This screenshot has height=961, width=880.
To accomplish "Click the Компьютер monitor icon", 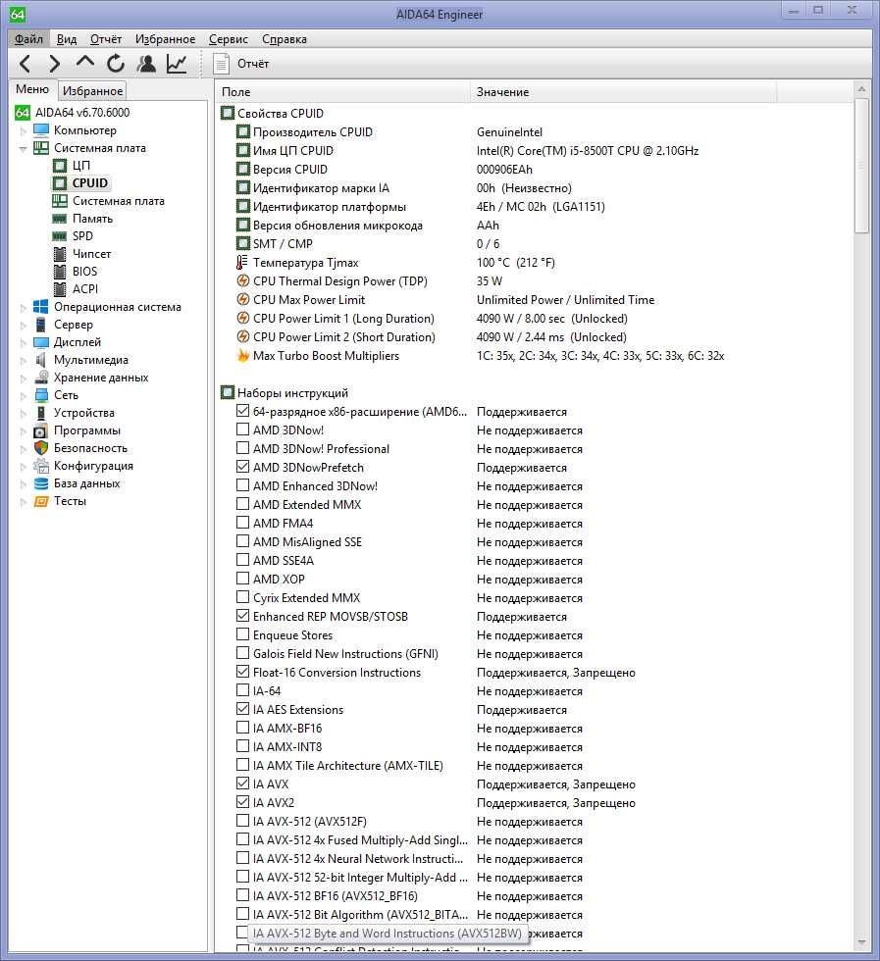I will tap(41, 129).
